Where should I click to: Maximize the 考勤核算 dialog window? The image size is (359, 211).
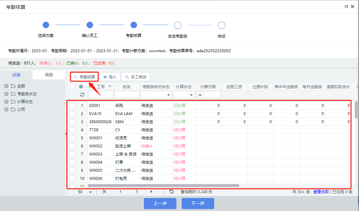346,6
